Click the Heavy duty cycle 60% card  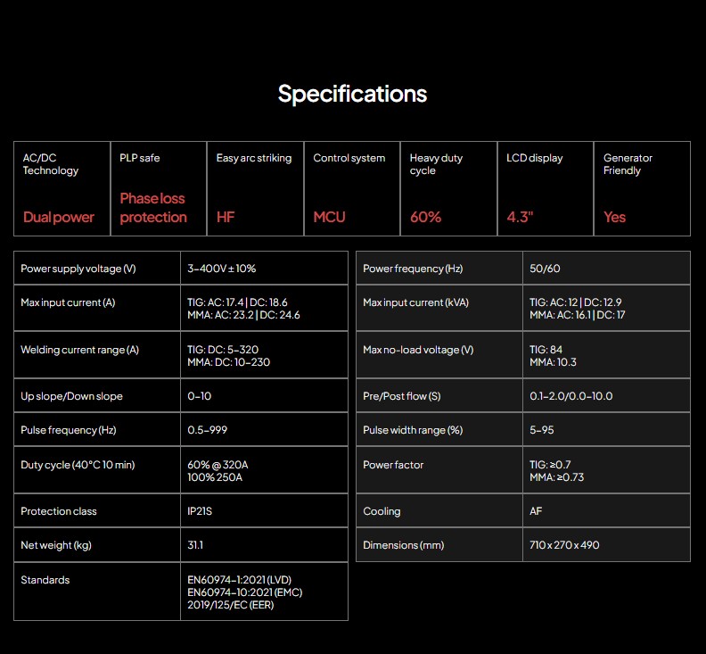[x=448, y=188]
